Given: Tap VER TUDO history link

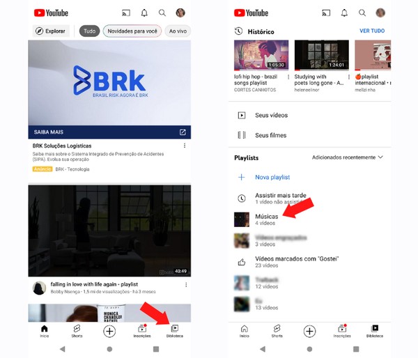Looking at the screenshot, I should (x=372, y=31).
